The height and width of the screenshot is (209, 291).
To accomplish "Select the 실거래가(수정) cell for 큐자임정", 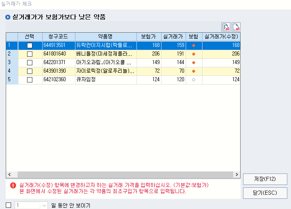I will 221,80.
